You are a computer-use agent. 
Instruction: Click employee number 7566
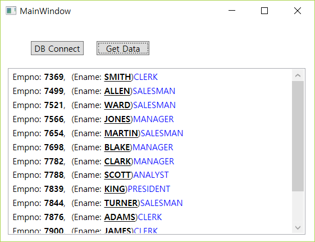[54, 119]
